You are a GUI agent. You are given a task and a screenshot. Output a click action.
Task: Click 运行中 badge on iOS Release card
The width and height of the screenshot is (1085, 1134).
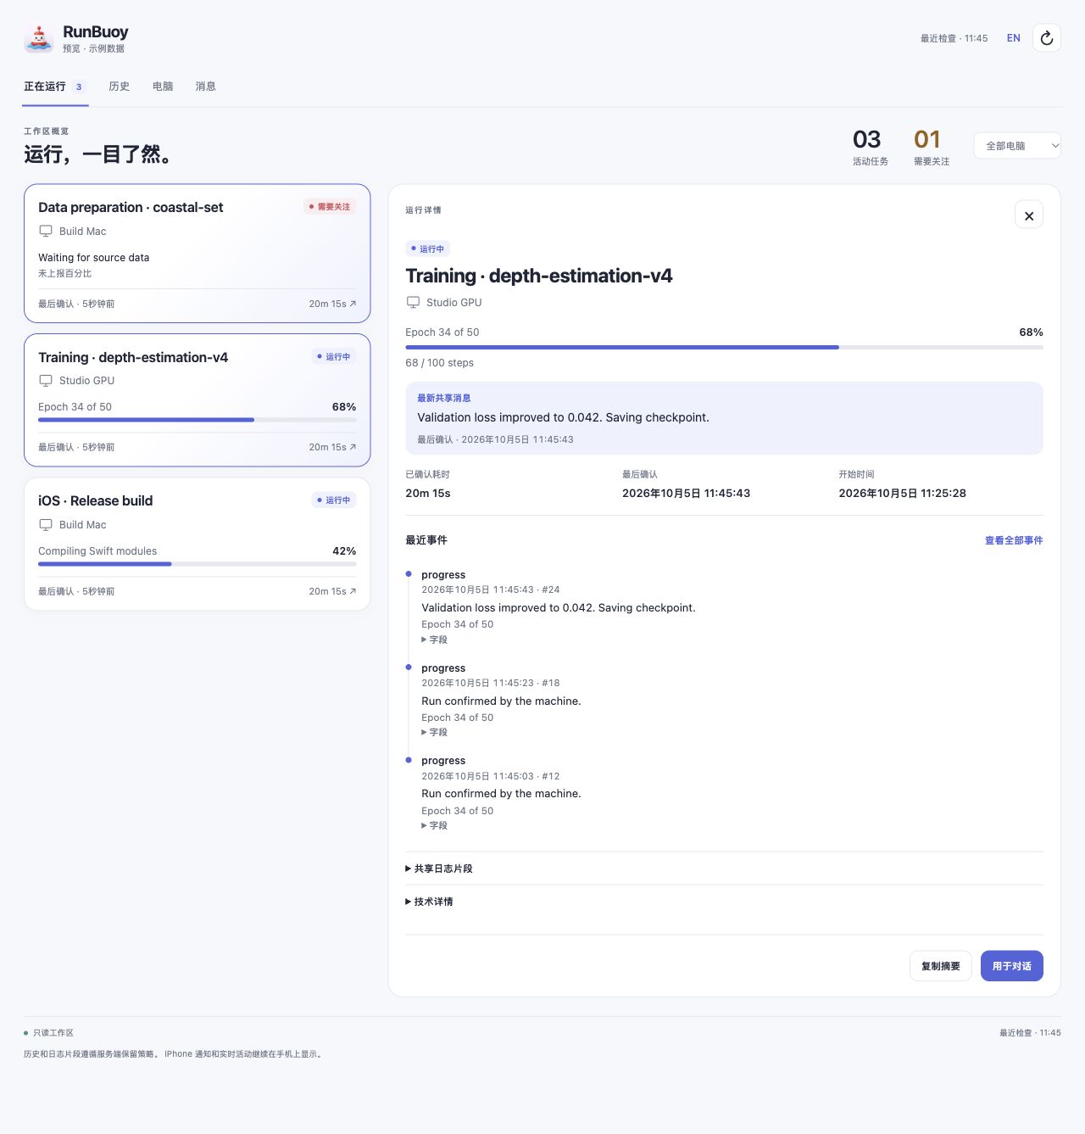[334, 500]
